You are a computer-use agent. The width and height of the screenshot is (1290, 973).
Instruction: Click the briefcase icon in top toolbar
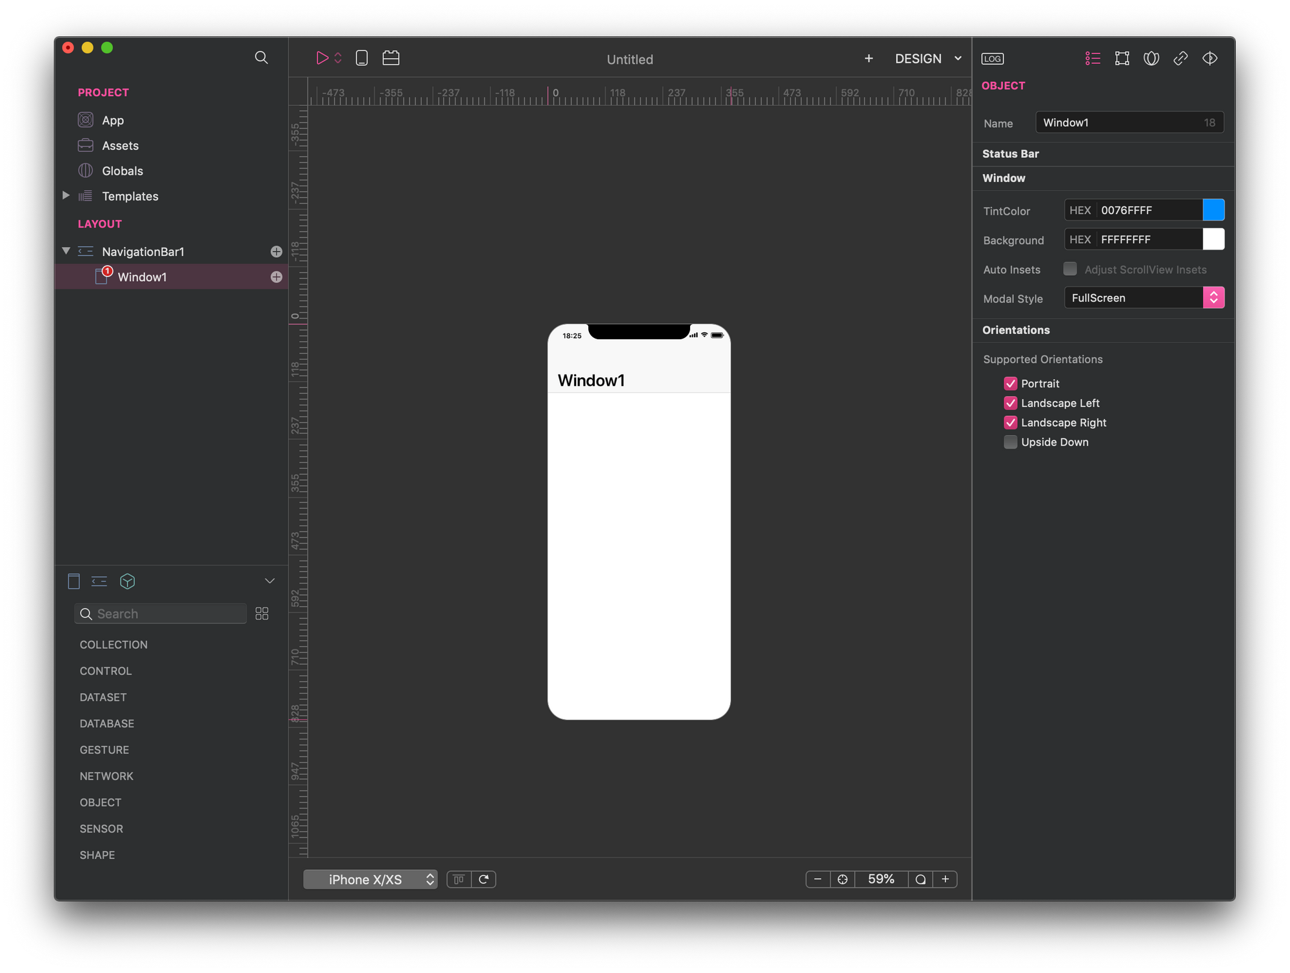391,58
